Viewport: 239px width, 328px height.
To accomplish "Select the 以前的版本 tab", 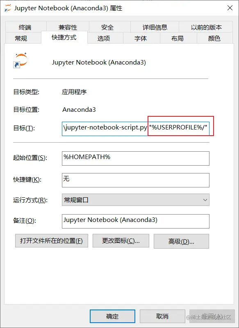I will tap(206, 27).
